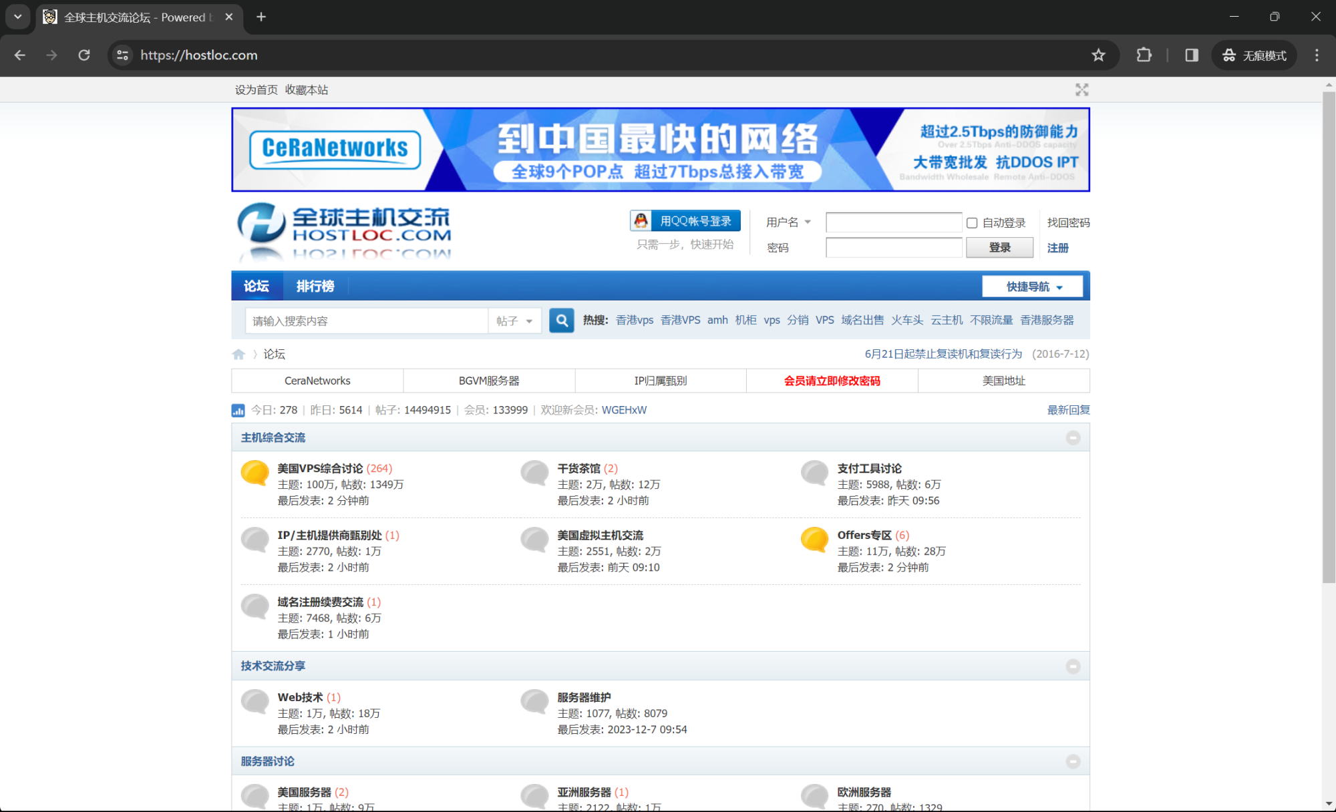Open the 快捷导航 dropdown menu
This screenshot has width=1336, height=812.
1031,286
